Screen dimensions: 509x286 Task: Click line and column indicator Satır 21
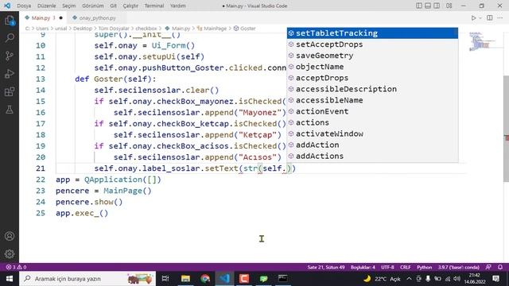326,267
